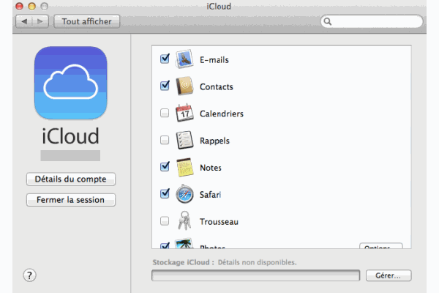The width and height of the screenshot is (439, 293).
Task: Click the iCloud storage usage bar
Action: (255, 275)
